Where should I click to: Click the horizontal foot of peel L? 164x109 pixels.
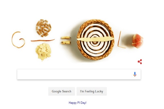tap(122, 47)
